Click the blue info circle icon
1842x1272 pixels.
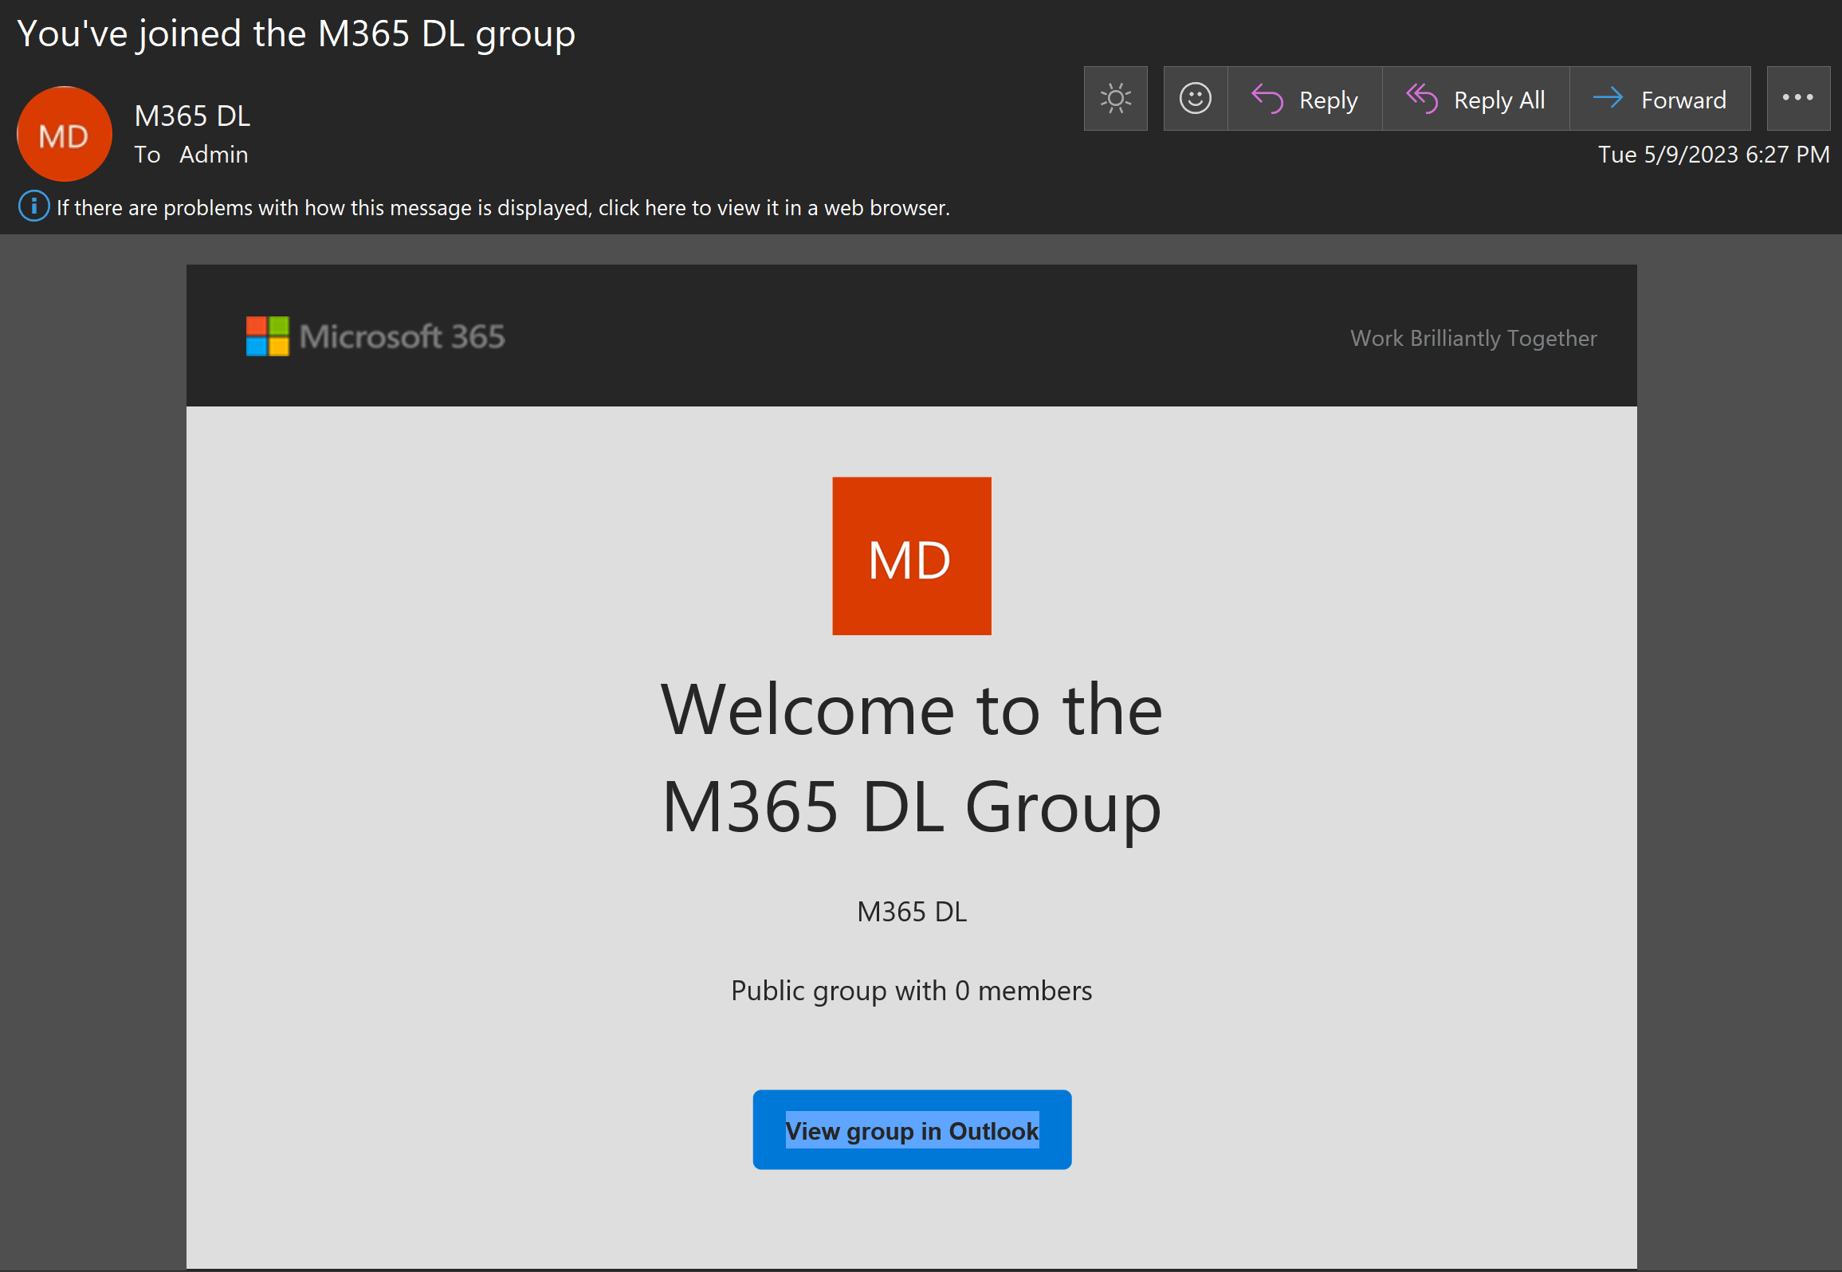33,206
